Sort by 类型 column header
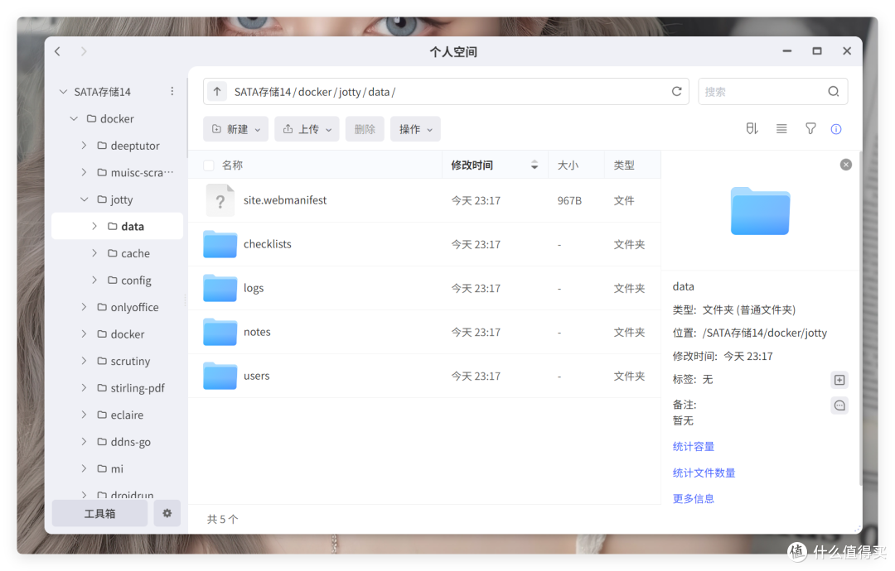 624,166
